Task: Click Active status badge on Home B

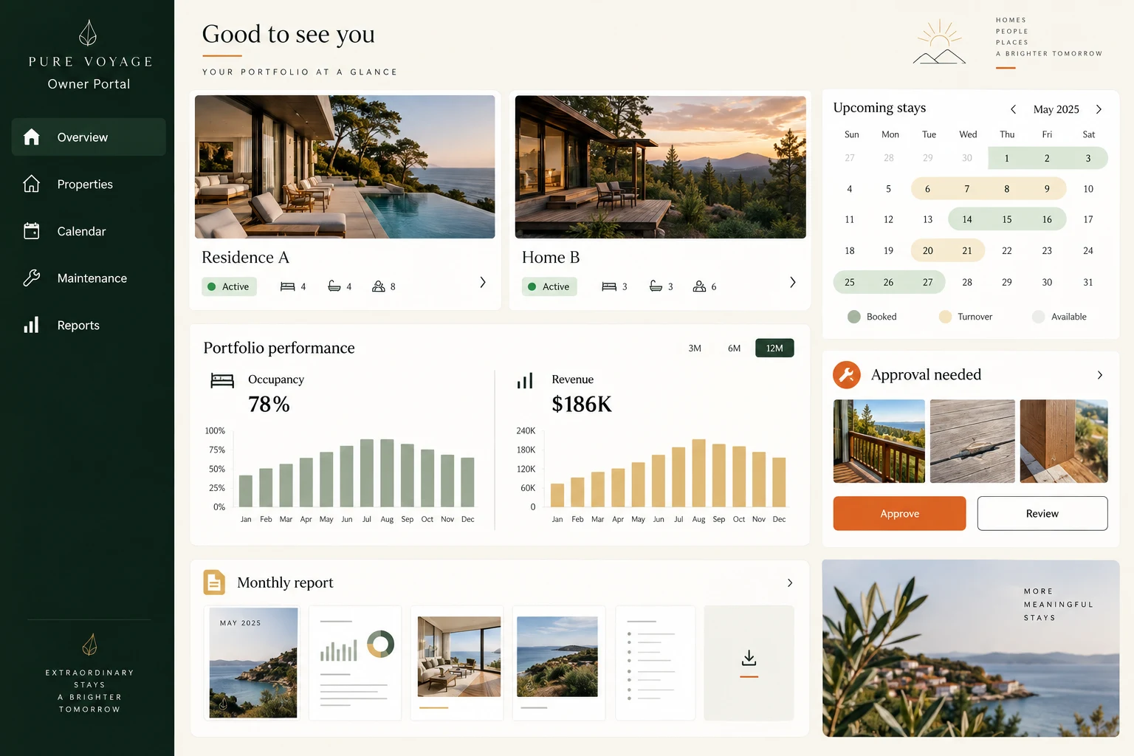Action: [x=549, y=286]
